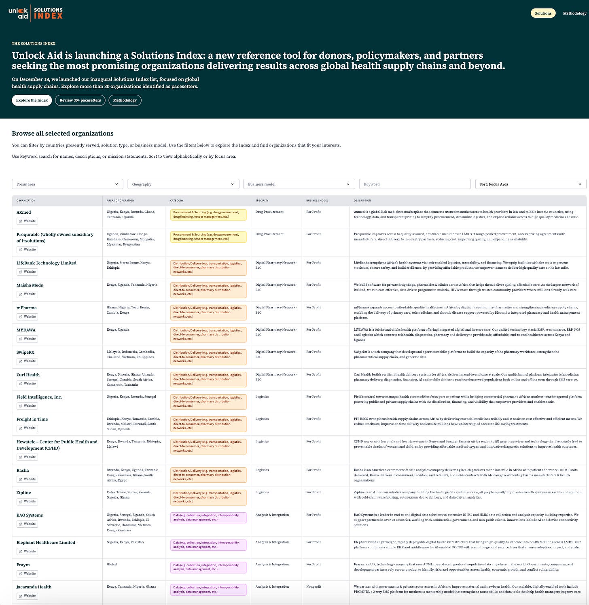Viewport: 589px width, 605px height.
Task: Click Browse all selected organizations heading
Action: pos(63,134)
